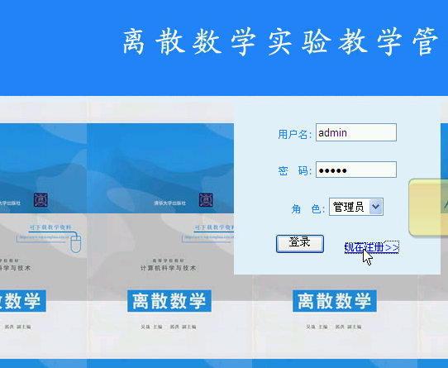Click the mouse illustration on left cover
This screenshot has height=368, width=448.
(76, 243)
